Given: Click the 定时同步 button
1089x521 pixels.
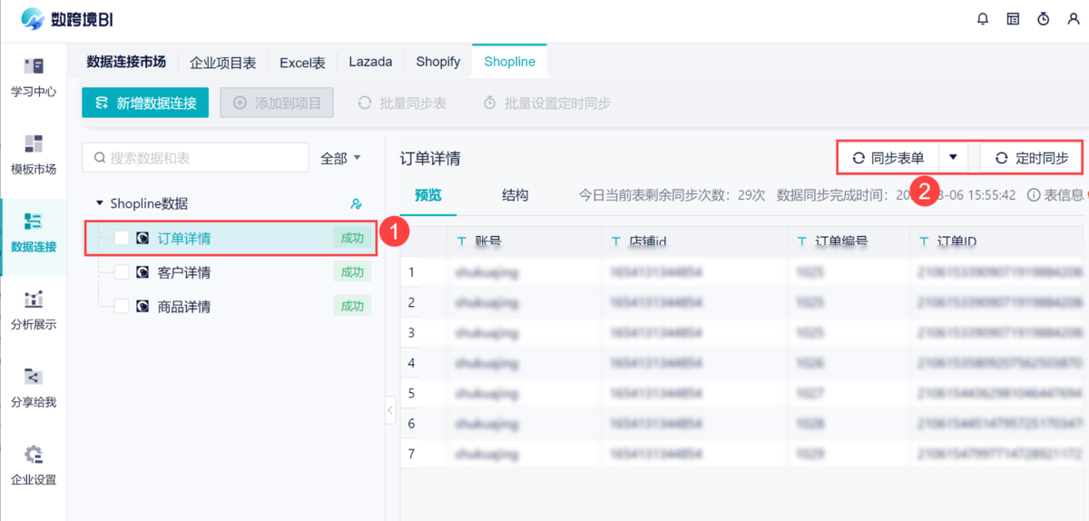Looking at the screenshot, I should 1032,158.
